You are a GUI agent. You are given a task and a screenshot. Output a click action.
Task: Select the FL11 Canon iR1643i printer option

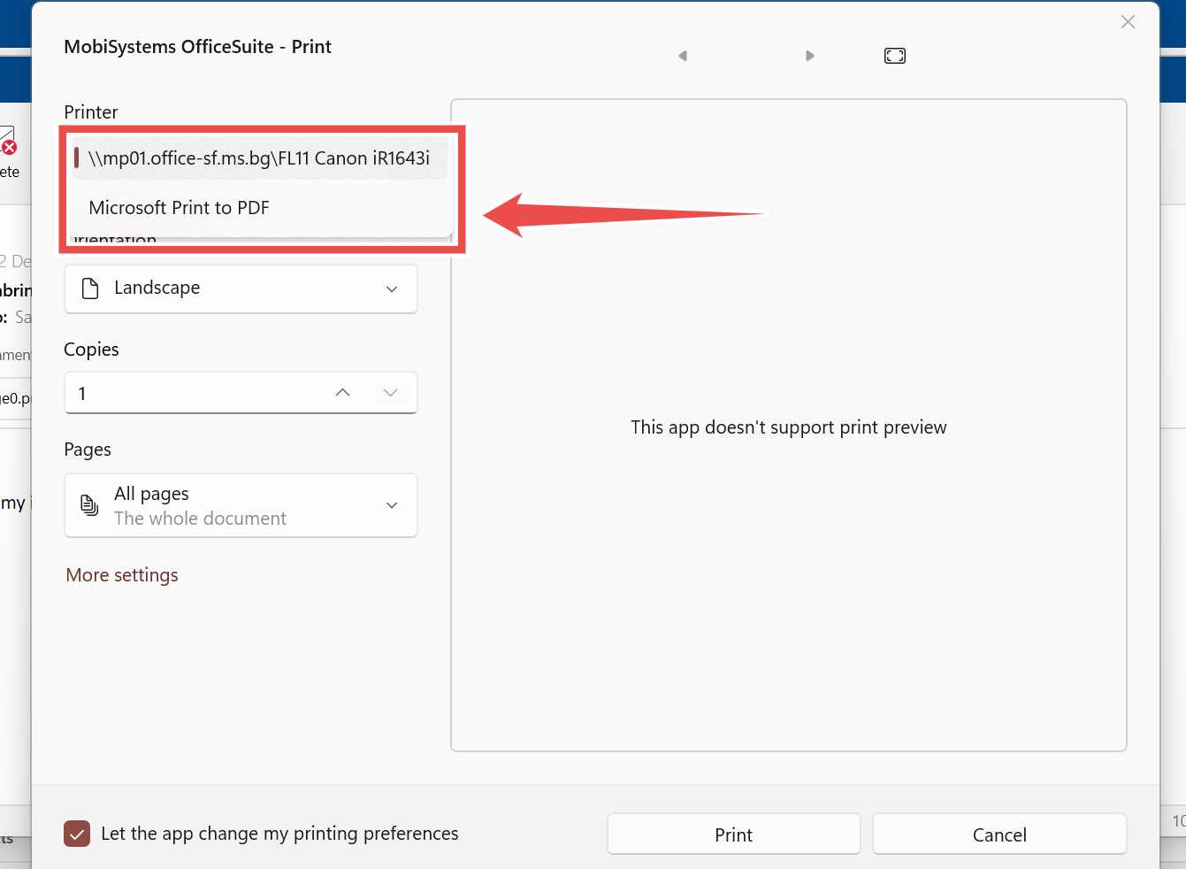259,158
